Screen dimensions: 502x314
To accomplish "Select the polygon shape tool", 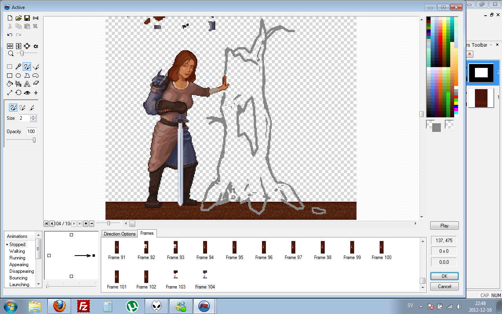I will (x=27, y=75).
